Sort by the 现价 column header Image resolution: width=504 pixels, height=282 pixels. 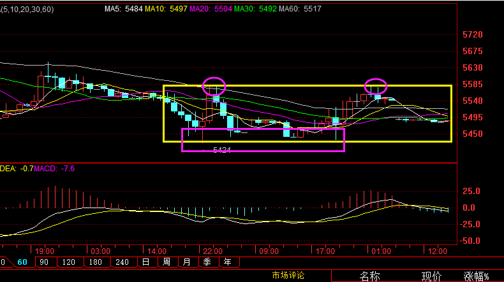[431, 276]
